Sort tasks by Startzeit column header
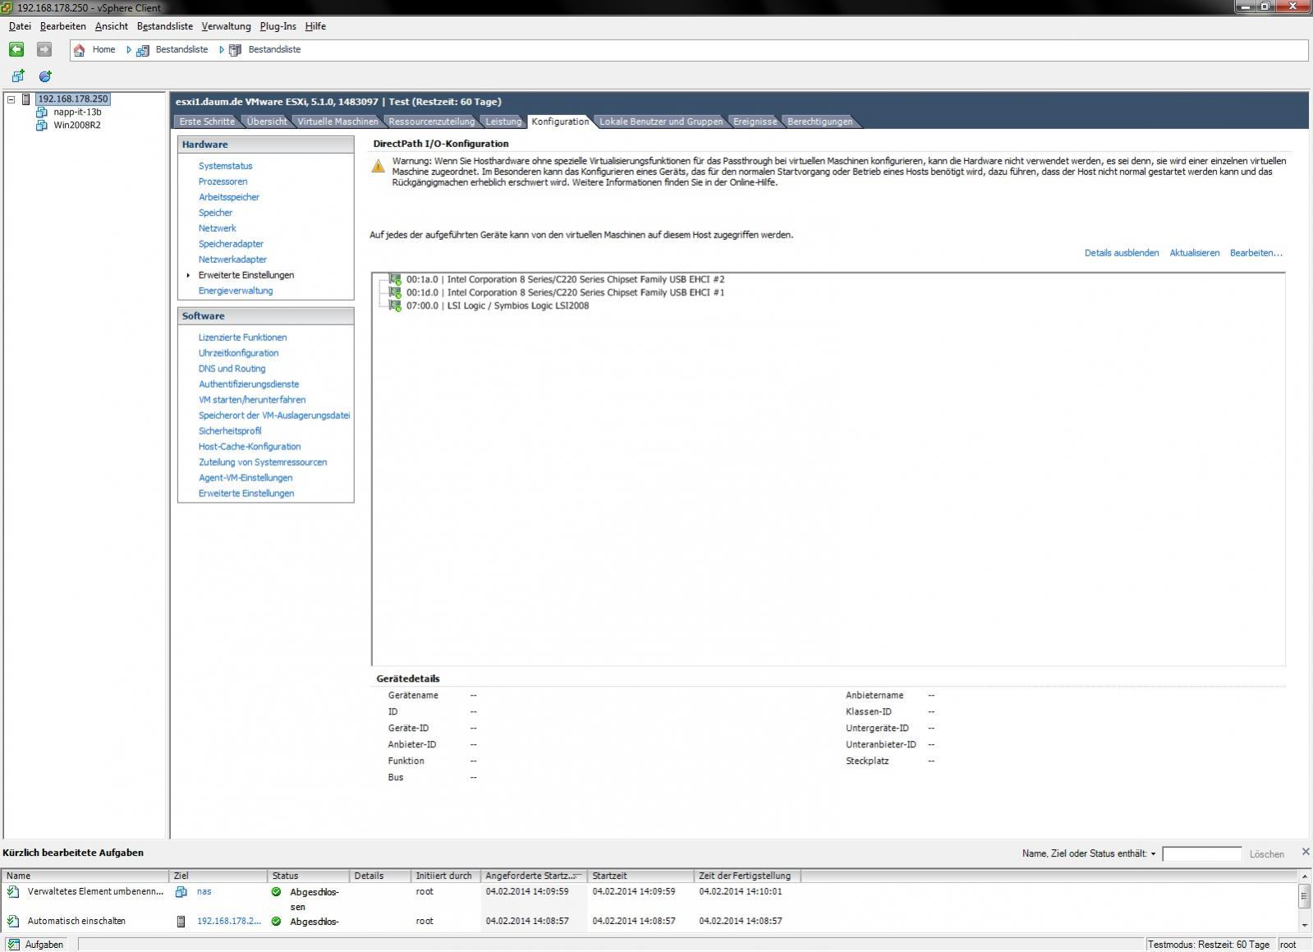The image size is (1313, 952). 641,876
